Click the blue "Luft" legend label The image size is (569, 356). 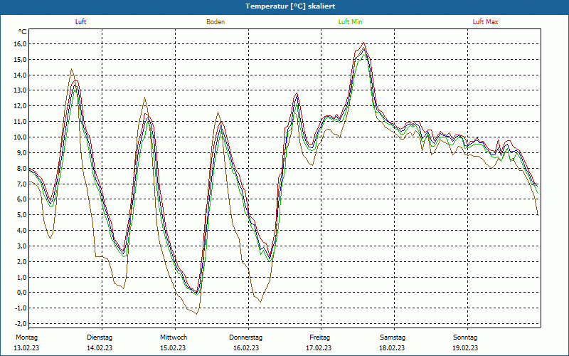(x=80, y=22)
